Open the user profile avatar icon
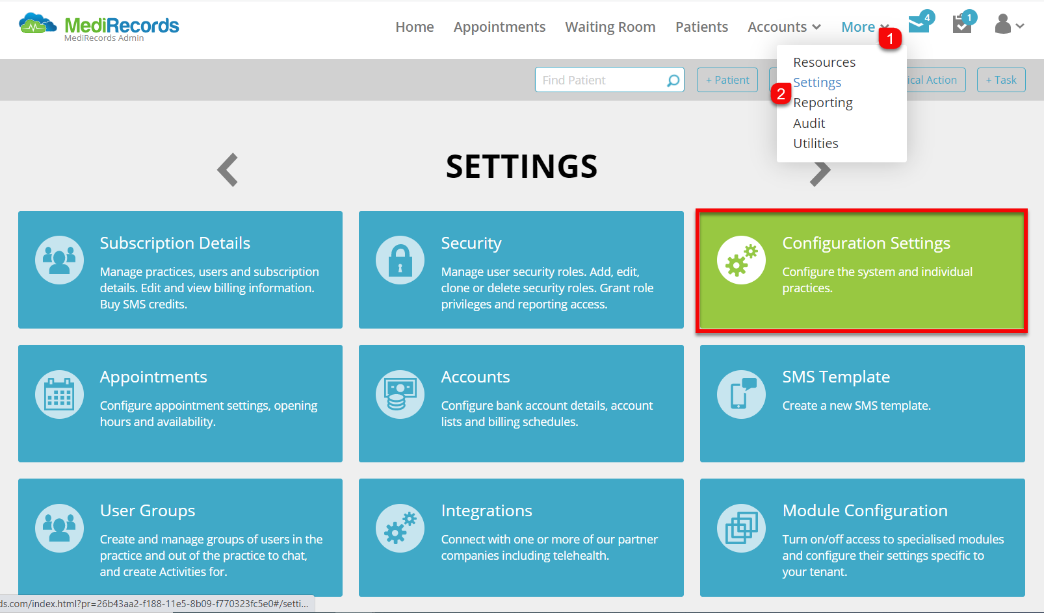This screenshot has height=613, width=1044. [1003, 25]
